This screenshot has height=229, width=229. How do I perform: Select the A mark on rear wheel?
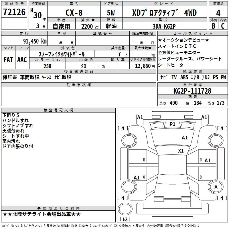click(x=216, y=187)
